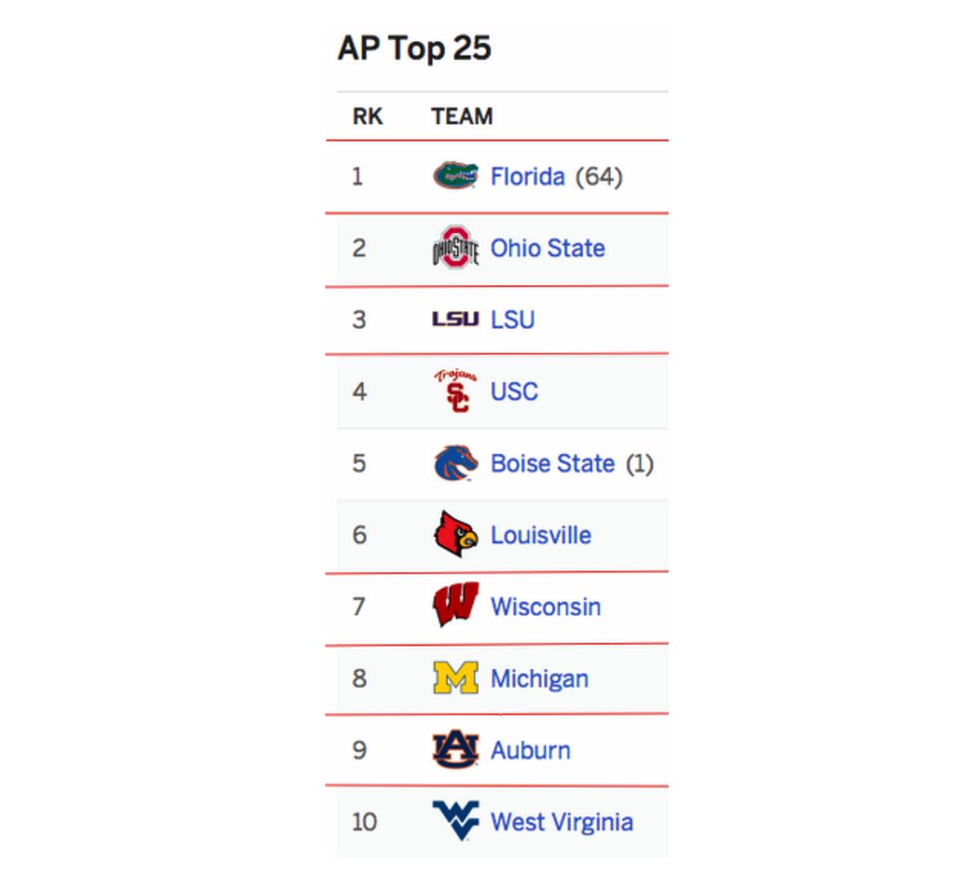Click the Wisconsin Badgers W logo
977x887 pixels.
[455, 606]
